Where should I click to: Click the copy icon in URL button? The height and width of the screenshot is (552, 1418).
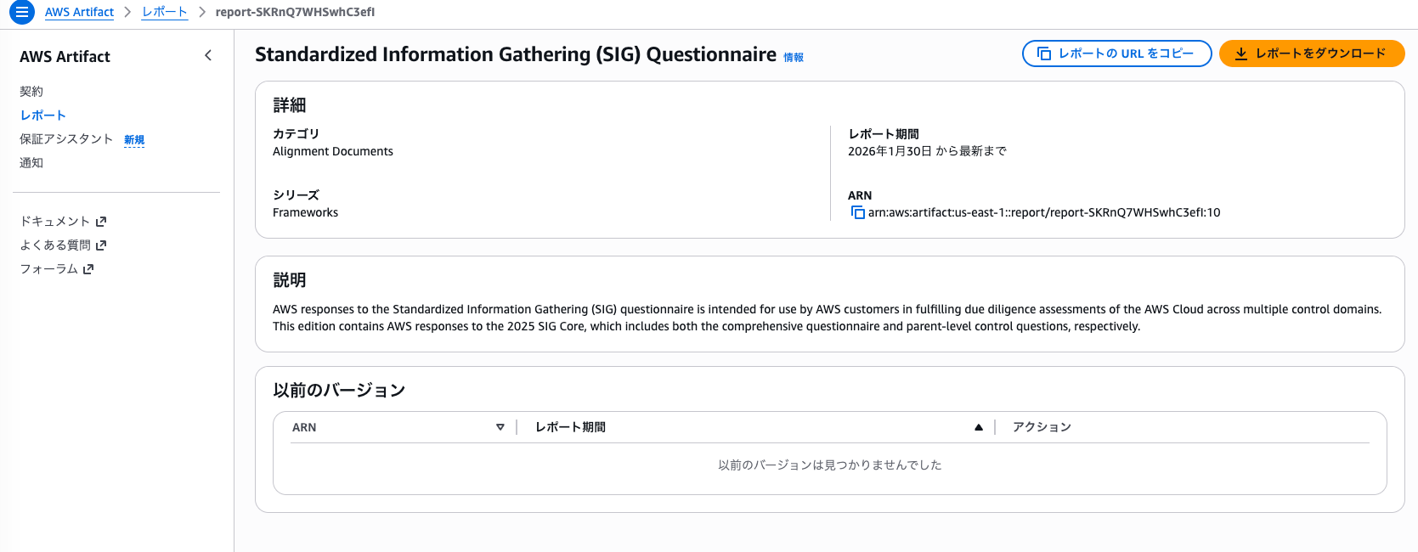1044,54
